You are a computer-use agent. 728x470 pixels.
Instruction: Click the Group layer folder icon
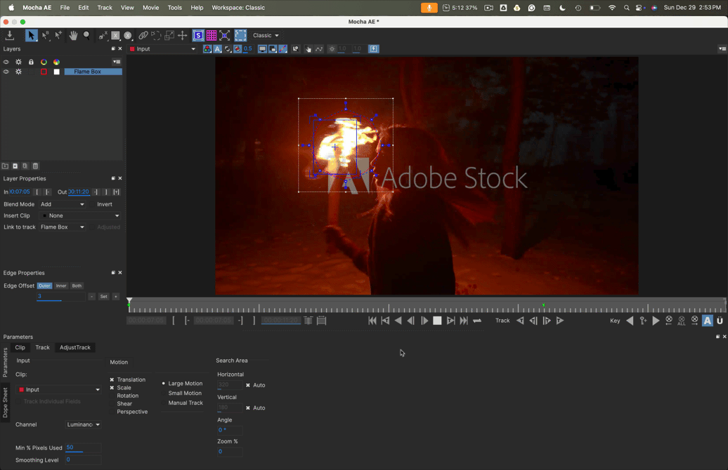[5, 166]
